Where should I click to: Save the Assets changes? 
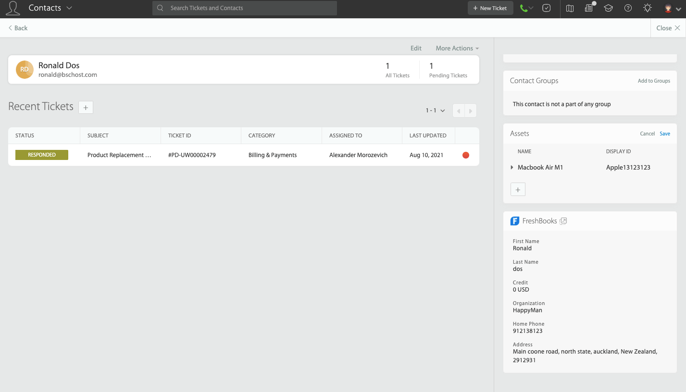click(x=664, y=134)
